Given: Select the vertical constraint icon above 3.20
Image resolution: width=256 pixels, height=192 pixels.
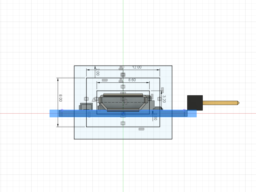Looking at the screenshot, I should [x=162, y=89].
